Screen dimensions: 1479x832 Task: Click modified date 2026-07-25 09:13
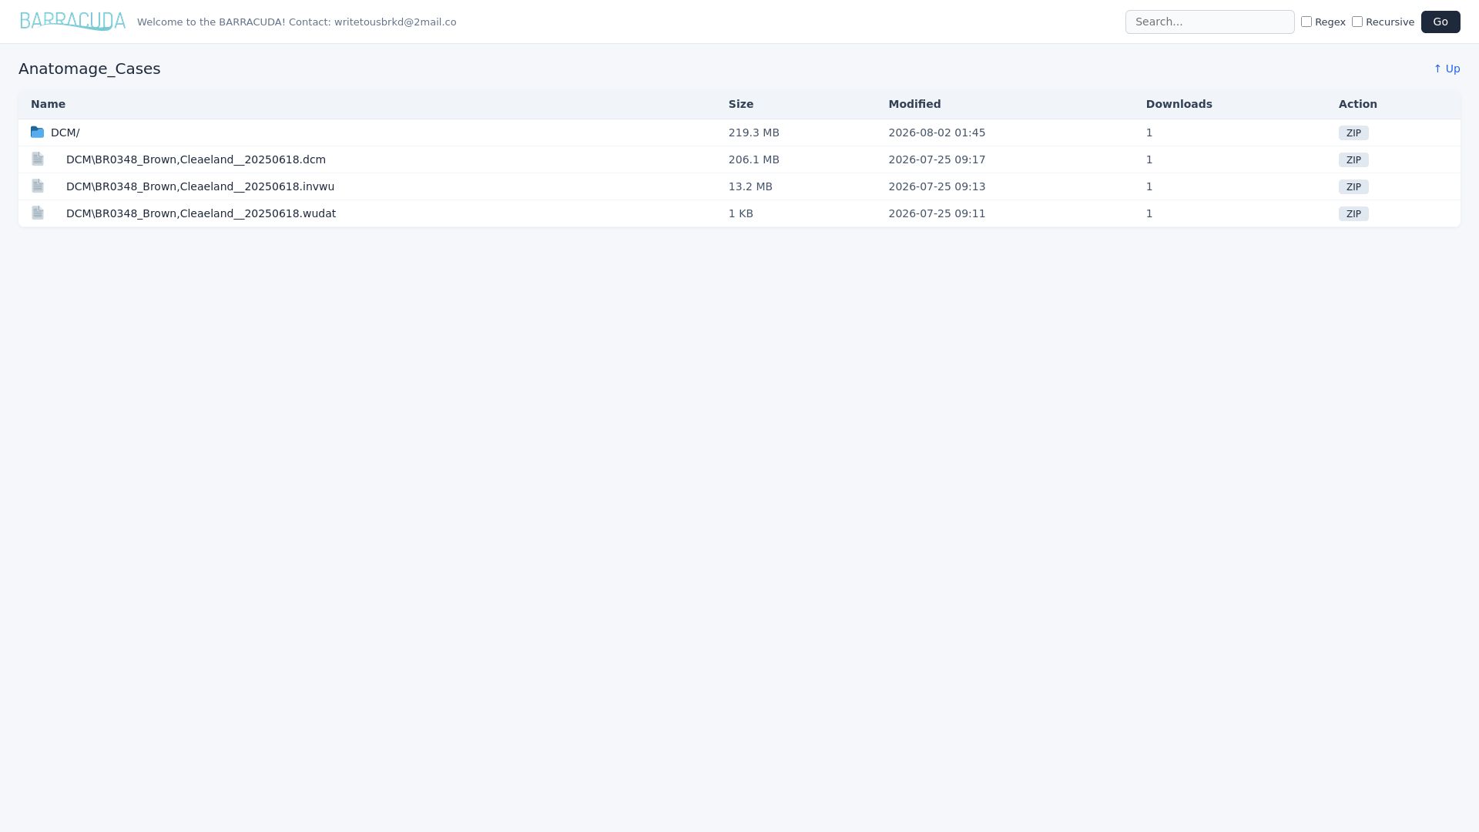tap(937, 186)
